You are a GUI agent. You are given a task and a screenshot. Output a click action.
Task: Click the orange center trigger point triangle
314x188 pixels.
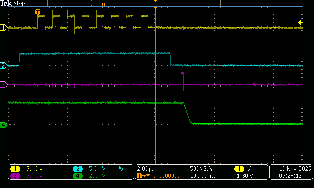pos(156,8)
